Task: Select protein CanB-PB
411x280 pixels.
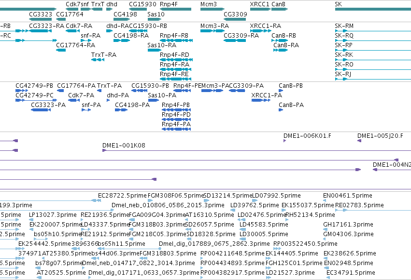Action: (x=281, y=91)
